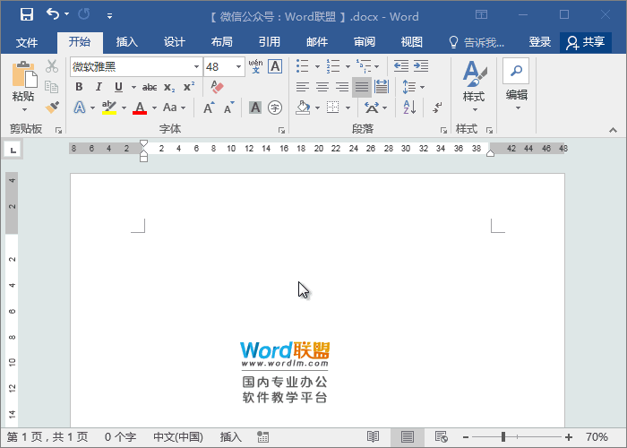The width and height of the screenshot is (627, 448).
Task: Toggle show paragraph marks
Action: (437, 108)
